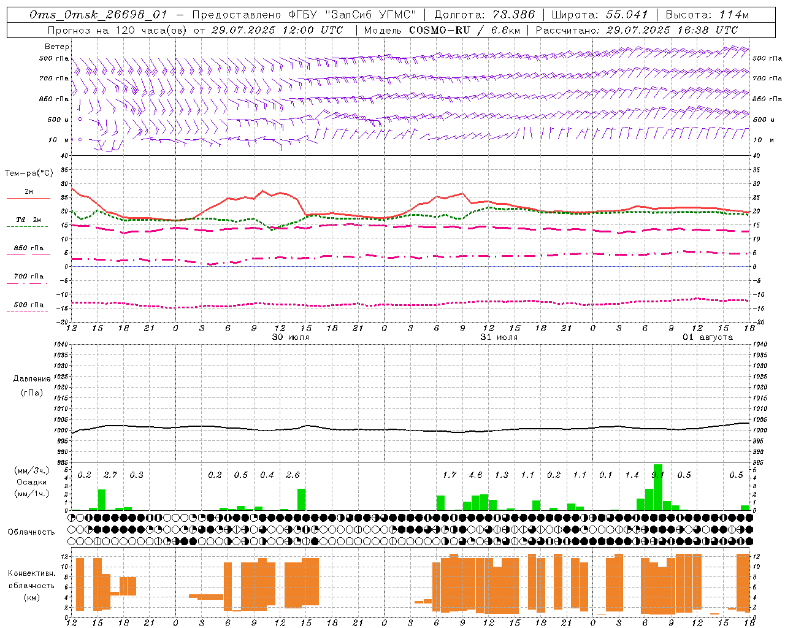Select the 850 гПа temperature legend entry
The width and height of the screenshot is (785, 628).
click(28, 248)
